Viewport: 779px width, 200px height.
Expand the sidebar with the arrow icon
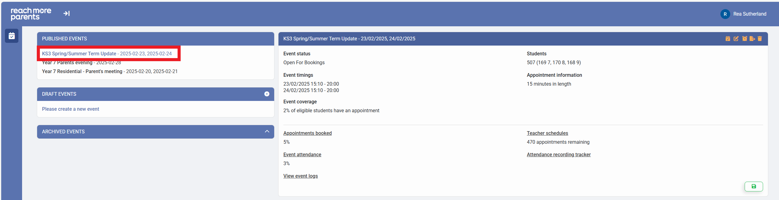(x=67, y=13)
